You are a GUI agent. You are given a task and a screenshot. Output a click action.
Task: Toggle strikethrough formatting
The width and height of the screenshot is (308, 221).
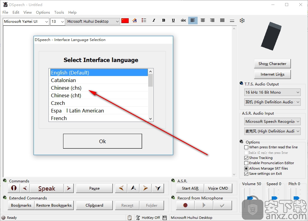183,20
